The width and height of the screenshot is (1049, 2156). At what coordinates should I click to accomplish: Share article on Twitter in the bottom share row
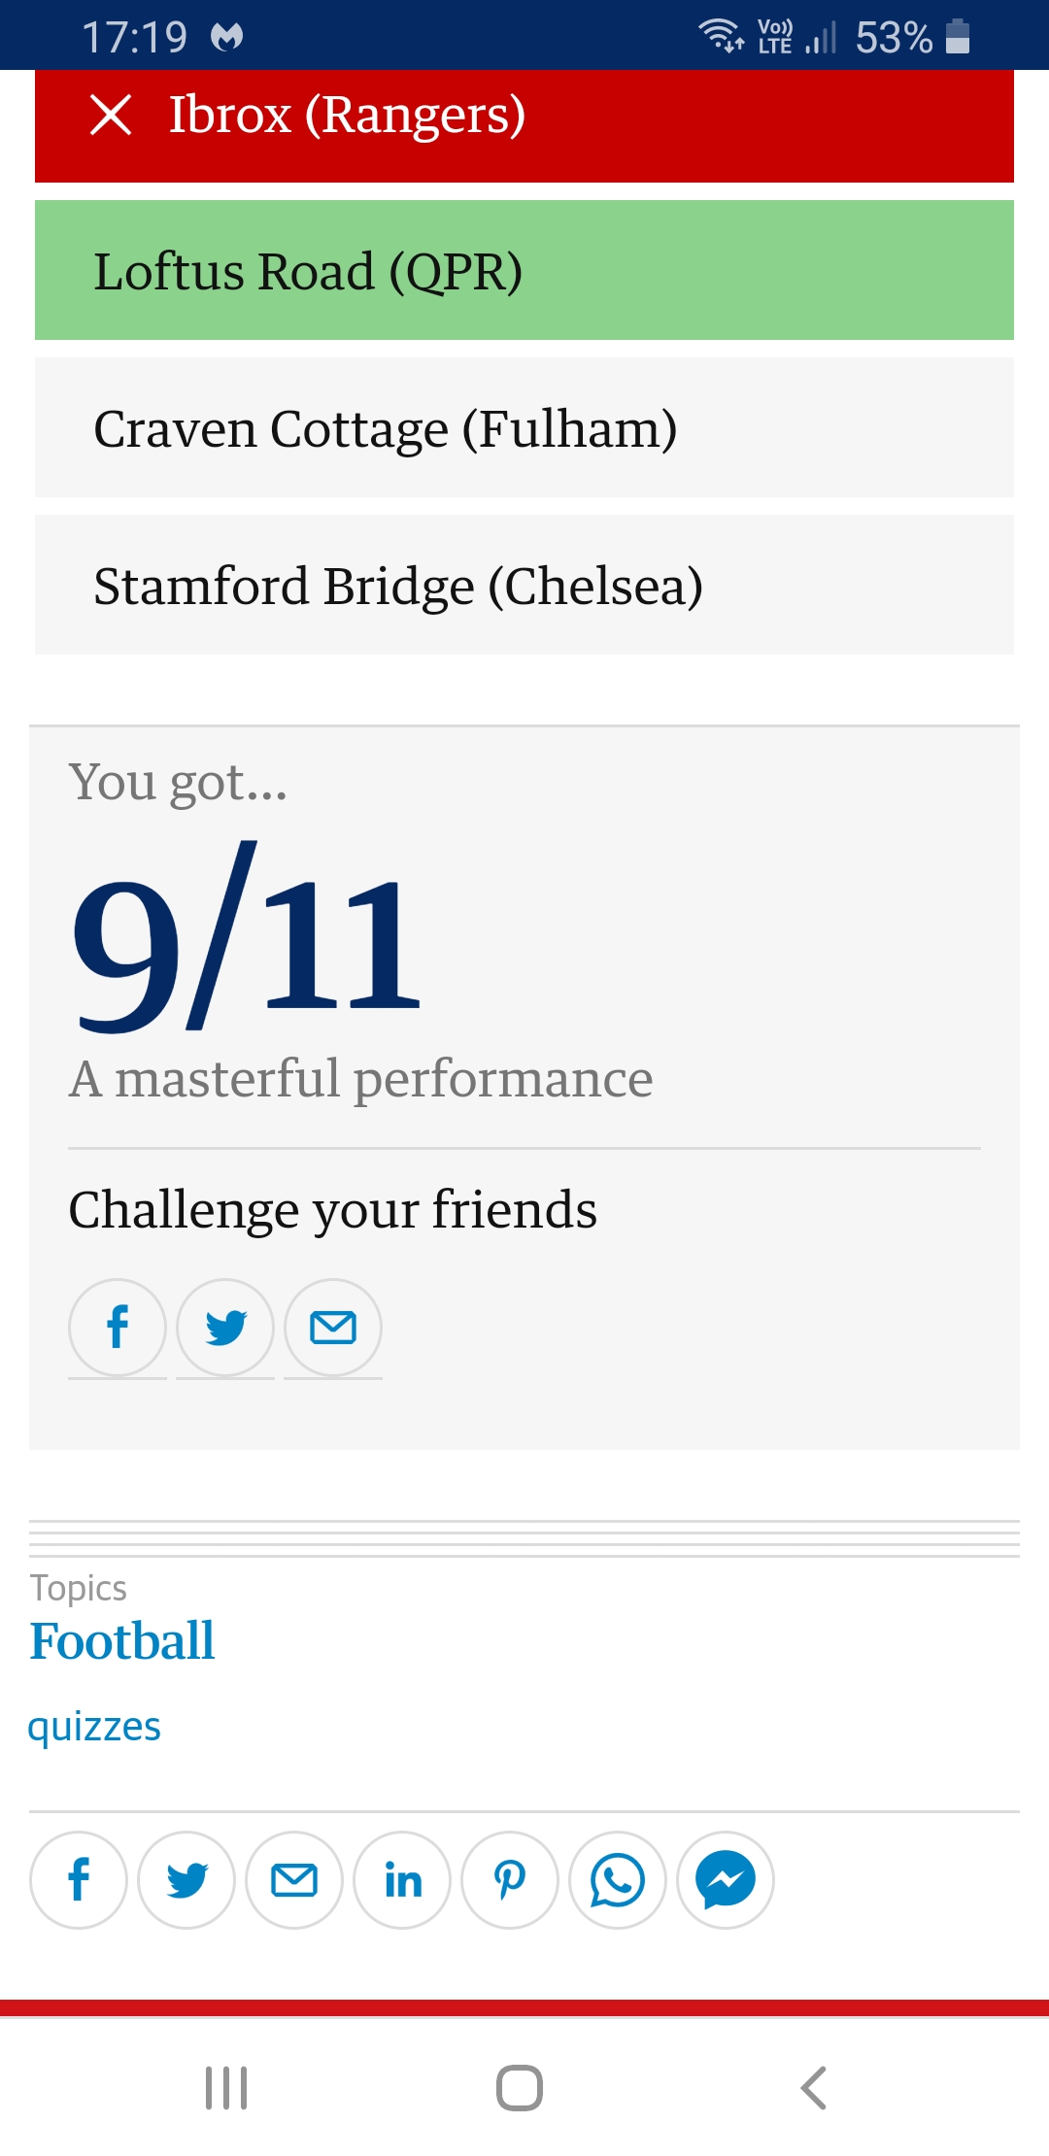pos(186,1880)
